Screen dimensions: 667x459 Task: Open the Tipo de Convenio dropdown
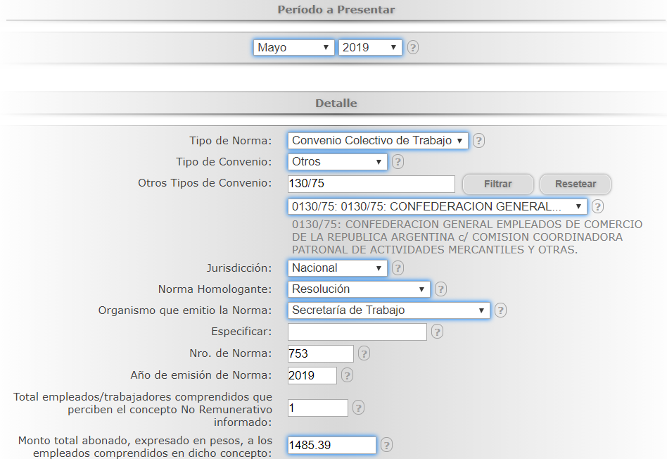[338, 162]
